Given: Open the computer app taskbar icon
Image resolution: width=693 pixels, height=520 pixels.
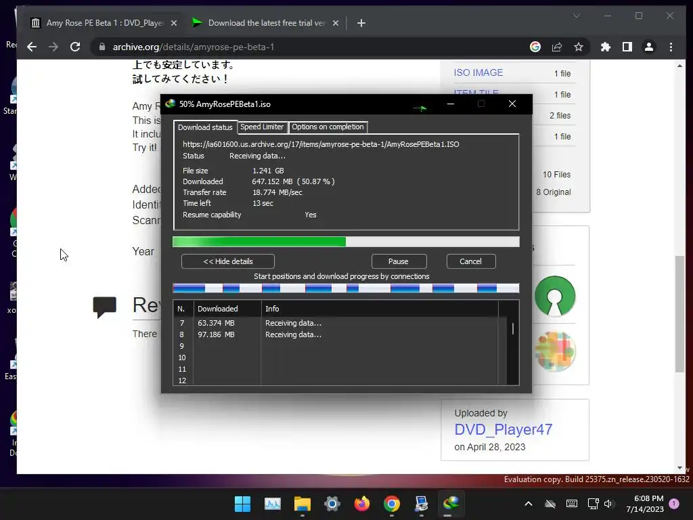Looking at the screenshot, I should (x=421, y=504).
